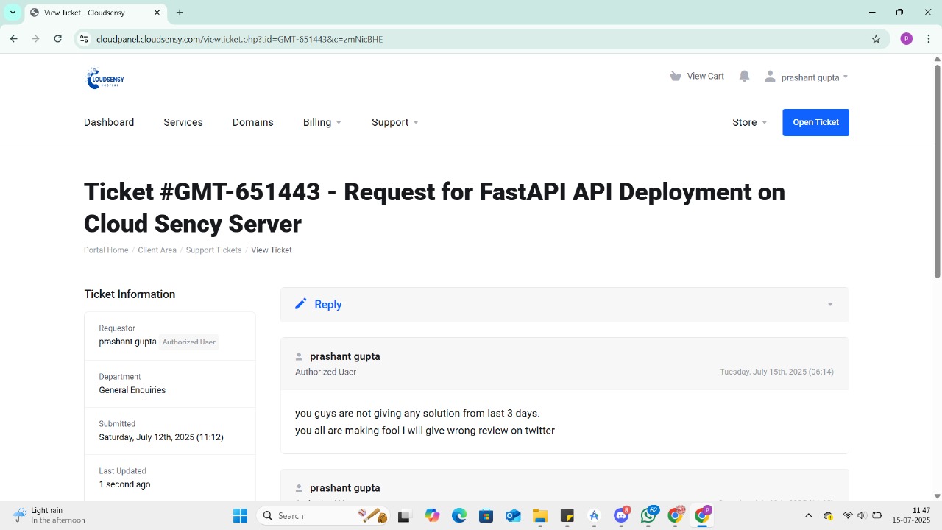Expand the Store dropdown menu

[x=749, y=122]
